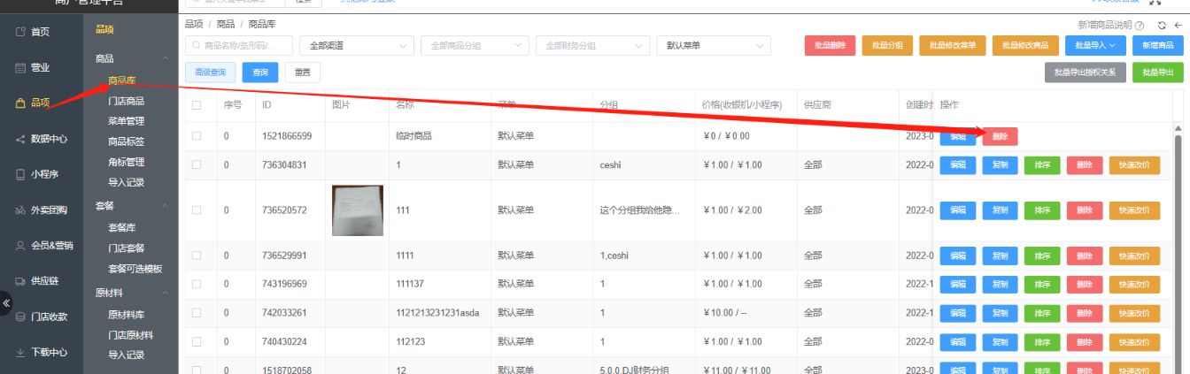Collapse the 原材料 submenu group

(x=166, y=293)
